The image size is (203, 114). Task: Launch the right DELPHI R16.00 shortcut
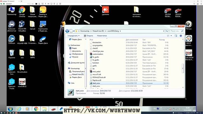pos(178,13)
